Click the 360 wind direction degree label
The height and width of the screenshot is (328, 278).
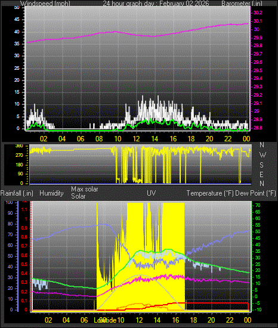pyautogui.click(x=19, y=146)
